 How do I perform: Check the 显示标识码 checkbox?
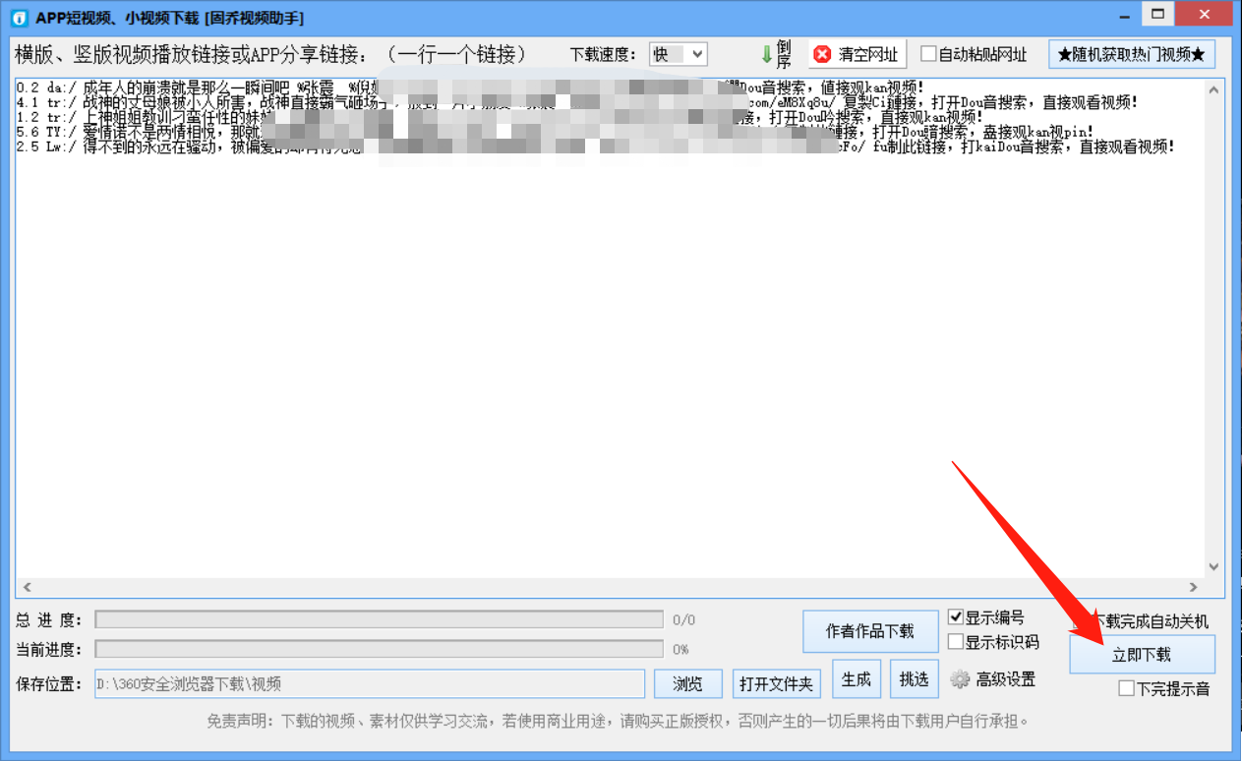click(955, 639)
